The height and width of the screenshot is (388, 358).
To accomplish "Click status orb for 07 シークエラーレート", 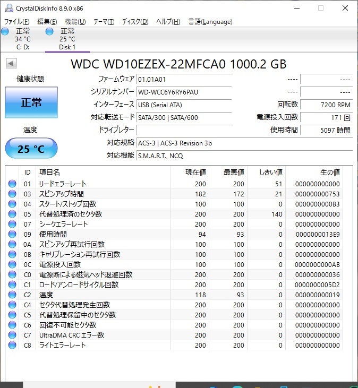I will [x=12, y=224].
